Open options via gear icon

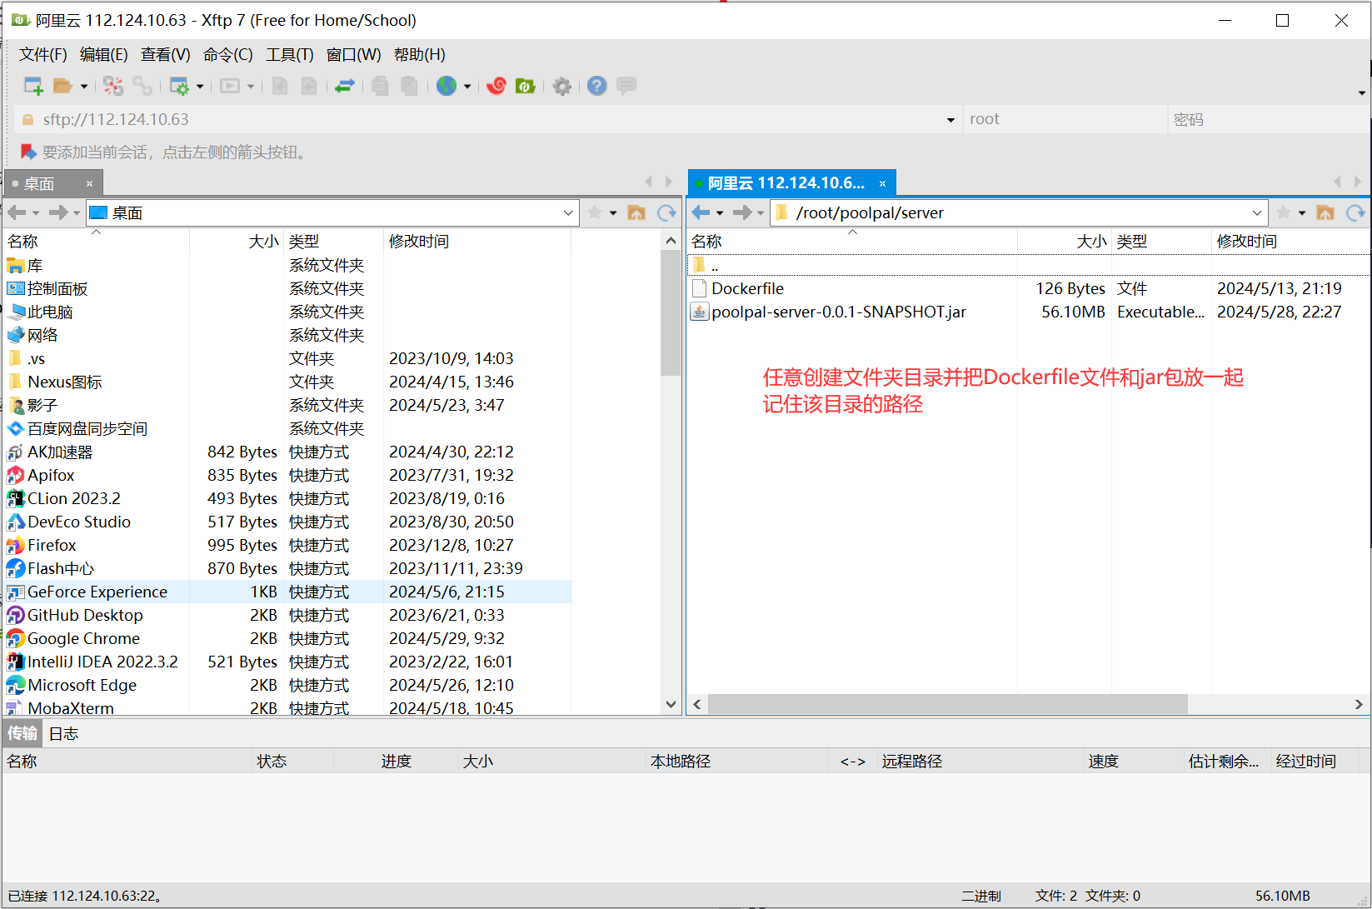click(x=562, y=86)
